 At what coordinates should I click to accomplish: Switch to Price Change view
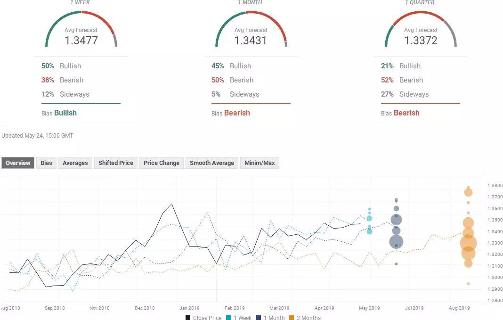tap(161, 163)
